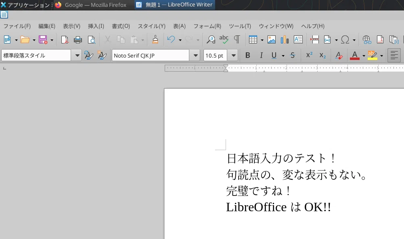Viewport: 404px width, 239px height.
Task: Run the spelling check abc icon
Action: click(224, 39)
